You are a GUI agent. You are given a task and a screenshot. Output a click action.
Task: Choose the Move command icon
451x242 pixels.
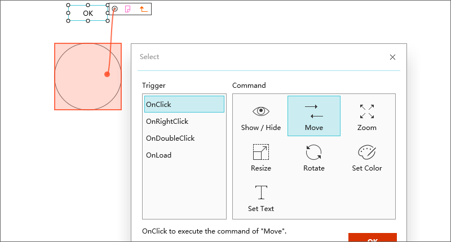point(313,116)
